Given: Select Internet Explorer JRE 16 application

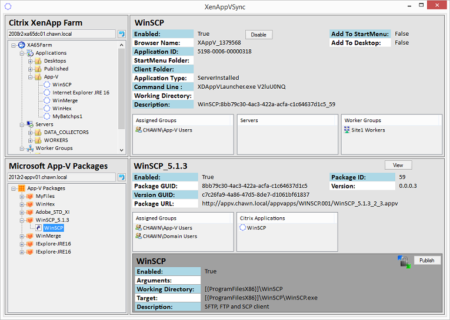Looking at the screenshot, I should (81, 93).
